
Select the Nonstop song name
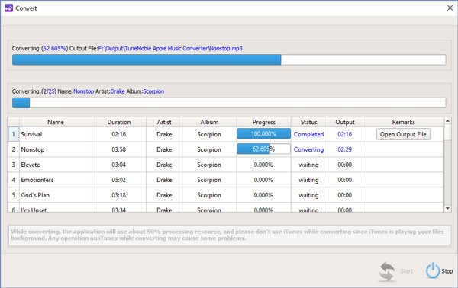point(33,149)
